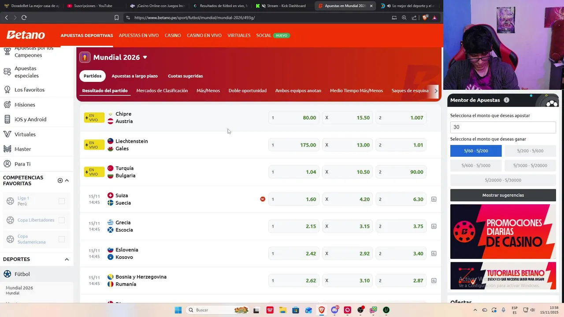Click the browser address bar URL
This screenshot has height=317, width=564.
[194, 18]
